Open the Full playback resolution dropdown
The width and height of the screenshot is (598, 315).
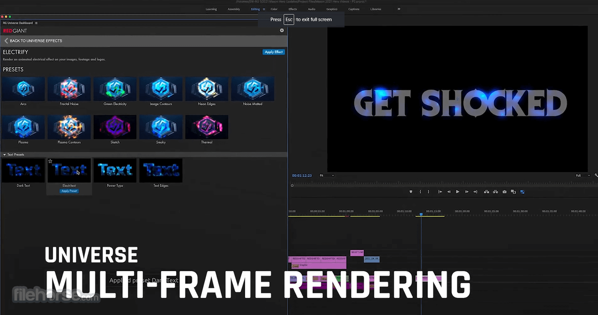click(x=583, y=175)
